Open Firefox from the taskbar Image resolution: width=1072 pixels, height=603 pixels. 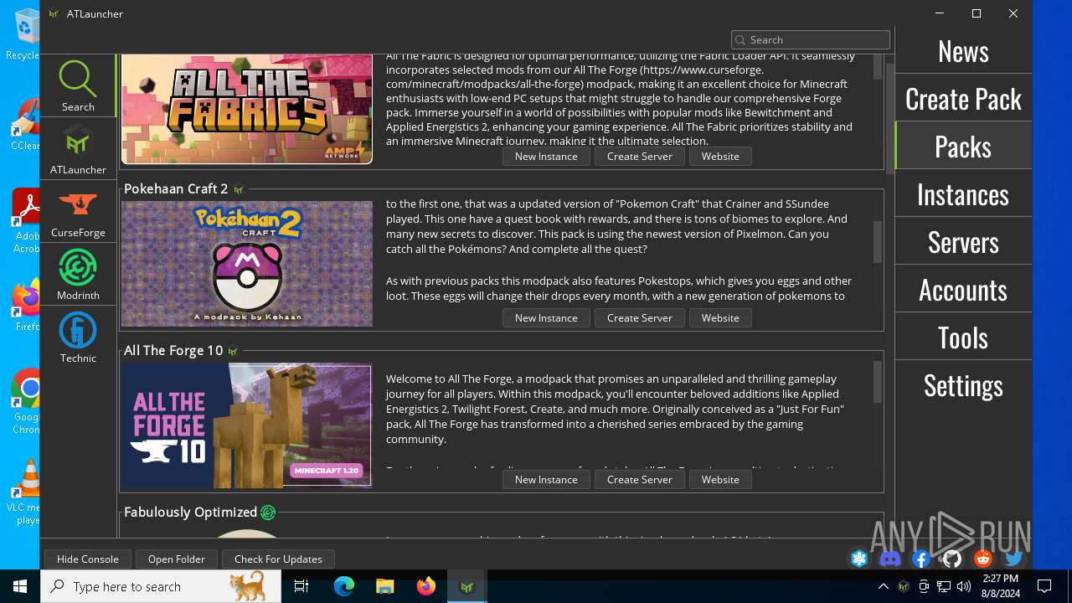tap(426, 586)
